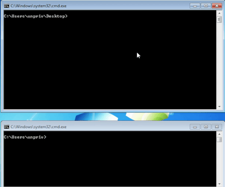This screenshot has width=225, height=187.
Task: Click the C:\Users\unpriv\Desktop> prompt text
Action: point(36,16)
